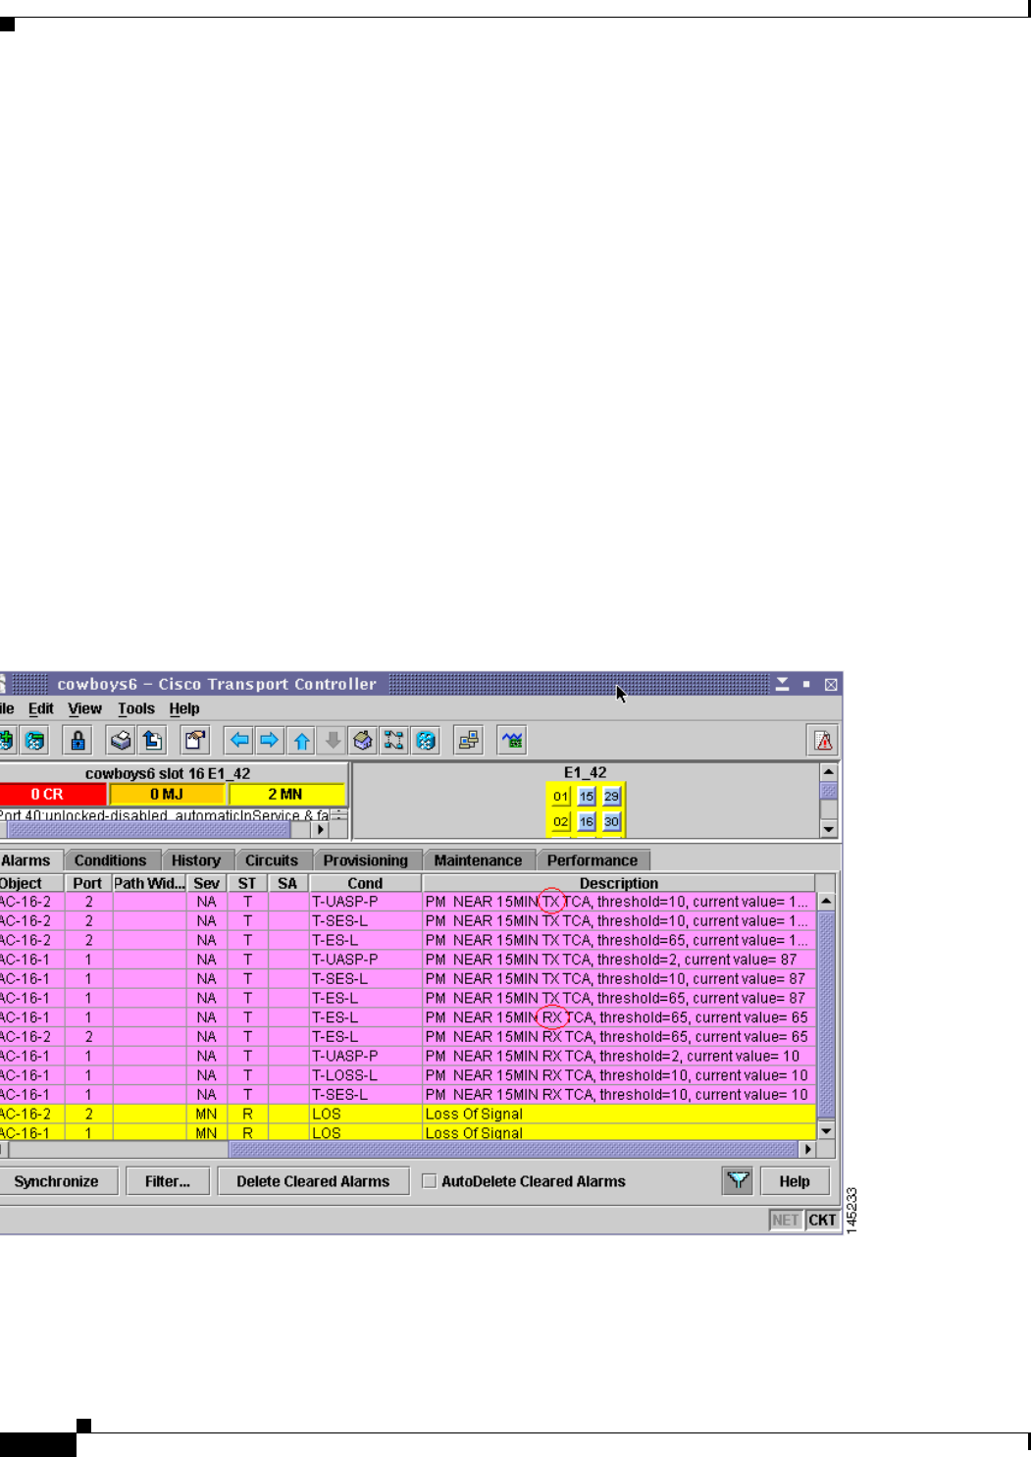Click right arrow of alarms horizontal scrollbar
The width and height of the screenshot is (1031, 1457).
808,1149
